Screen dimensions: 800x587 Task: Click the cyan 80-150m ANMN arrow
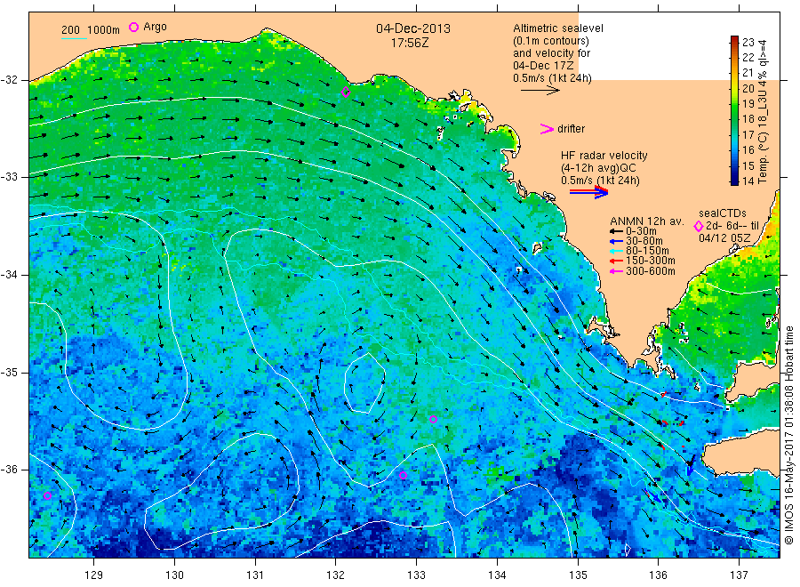click(616, 251)
